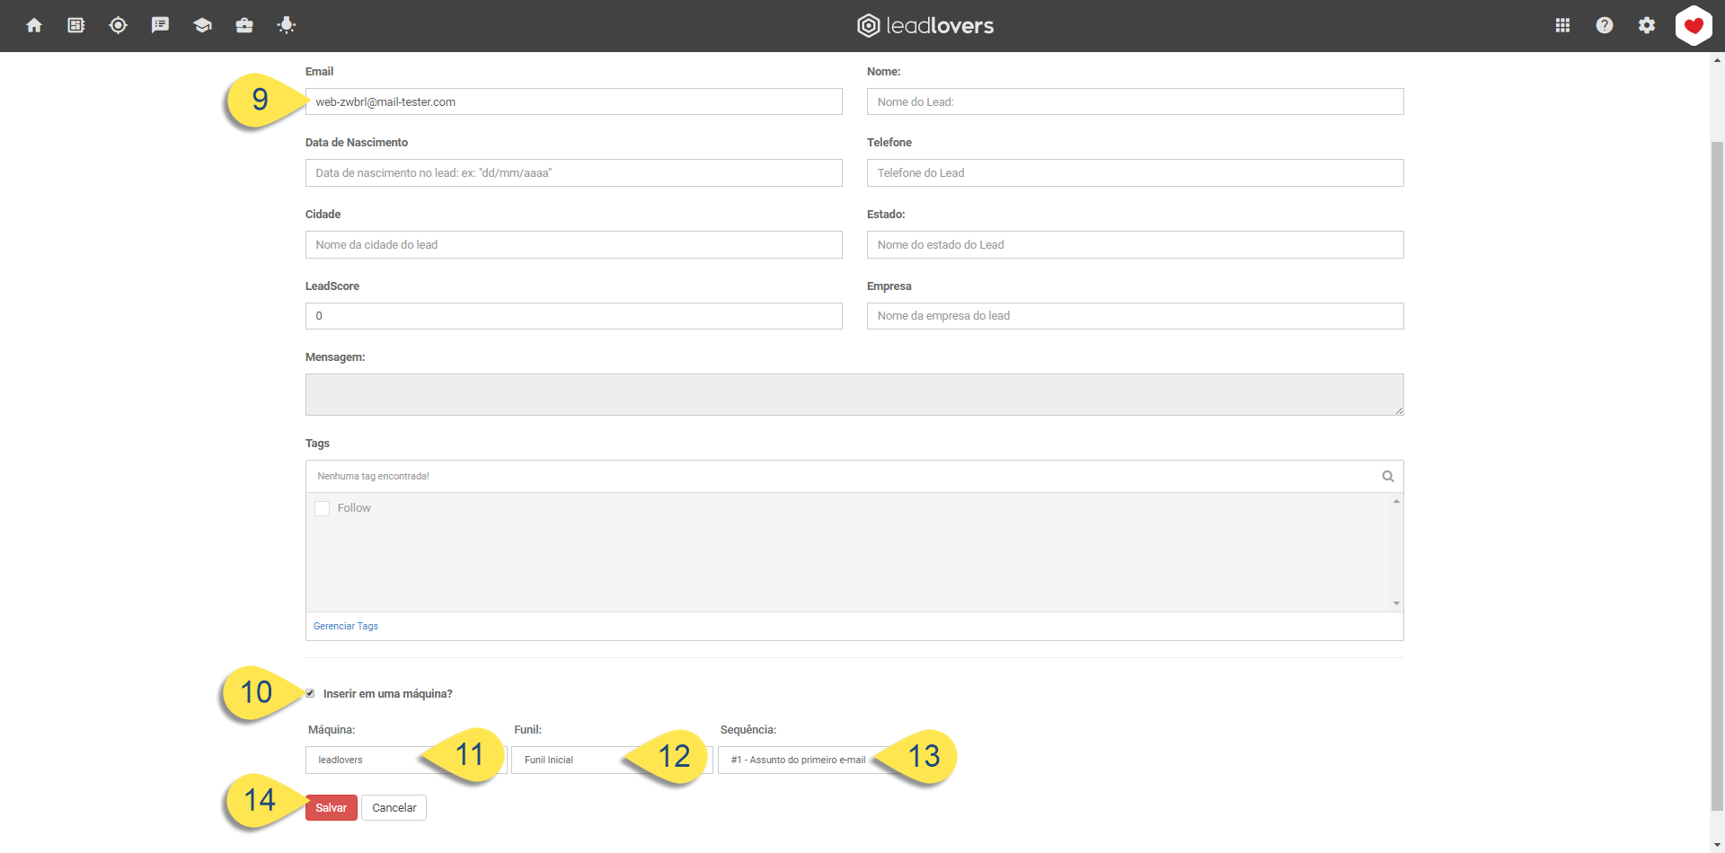The height and width of the screenshot is (853, 1725).
Task: Click the Email input field
Action: tap(574, 101)
